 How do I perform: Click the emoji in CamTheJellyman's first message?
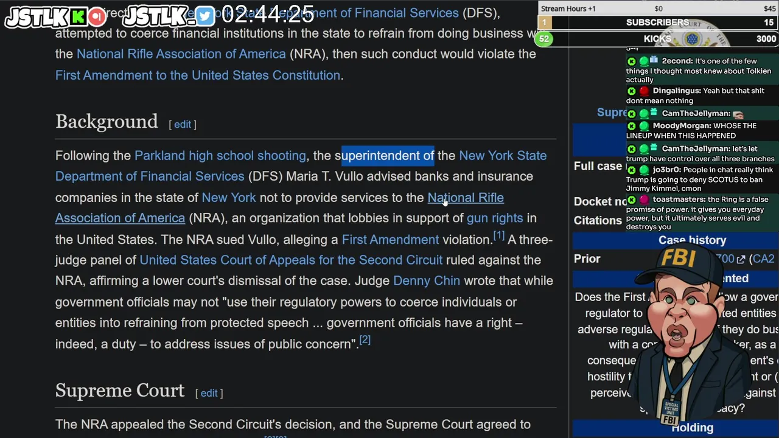pyautogui.click(x=738, y=114)
